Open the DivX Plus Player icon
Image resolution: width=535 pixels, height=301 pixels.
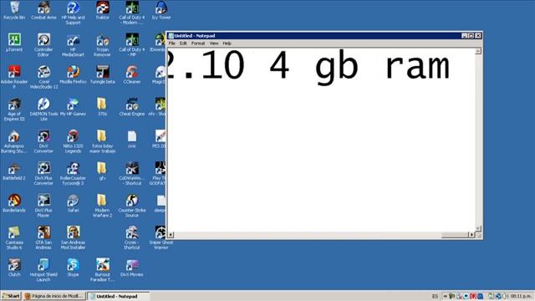(43, 206)
